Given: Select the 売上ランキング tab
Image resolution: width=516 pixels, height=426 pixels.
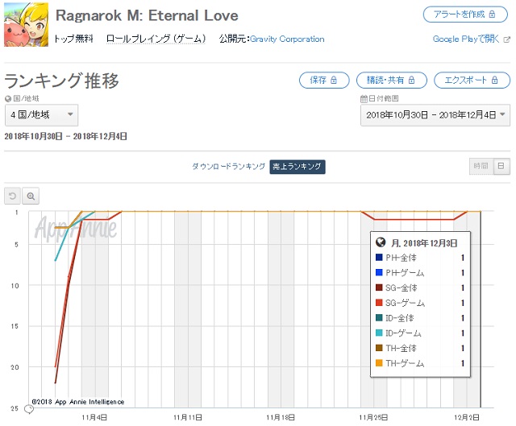Looking at the screenshot, I should (x=298, y=167).
